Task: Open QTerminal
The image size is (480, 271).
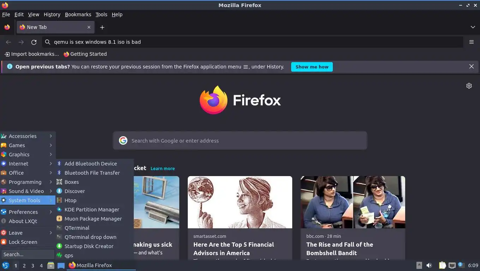Action: (x=95, y=228)
